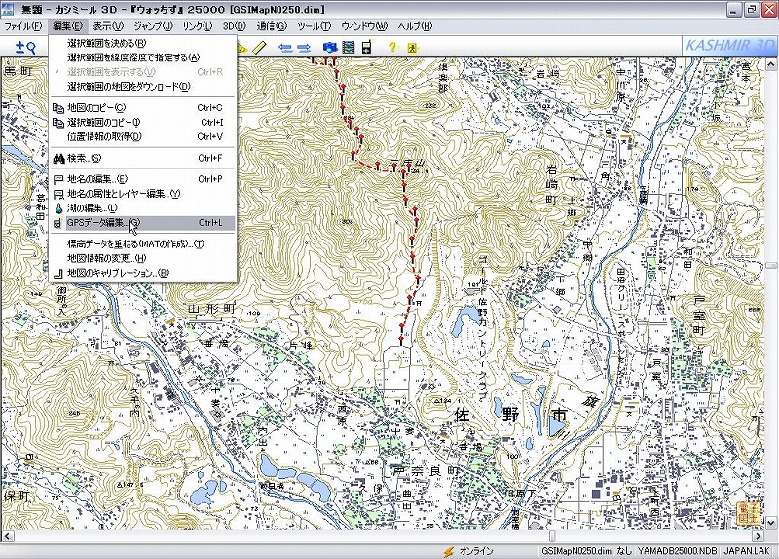Click the 佐野市 city label on map
Screen dimensions: 779x559
(510, 414)
